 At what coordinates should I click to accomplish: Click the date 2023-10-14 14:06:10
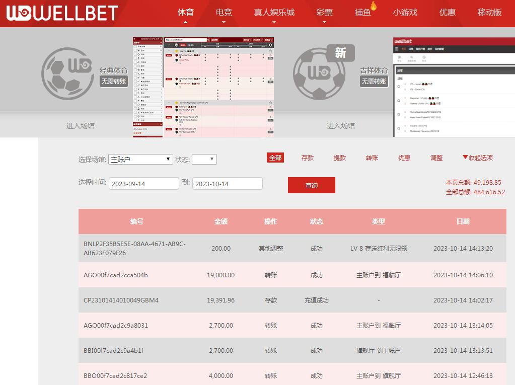[463, 275]
